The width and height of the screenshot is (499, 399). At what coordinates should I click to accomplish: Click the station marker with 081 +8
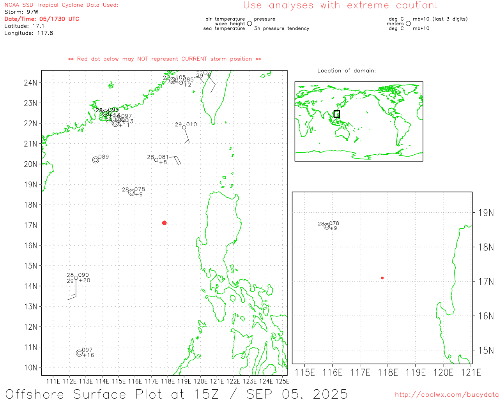(156, 160)
